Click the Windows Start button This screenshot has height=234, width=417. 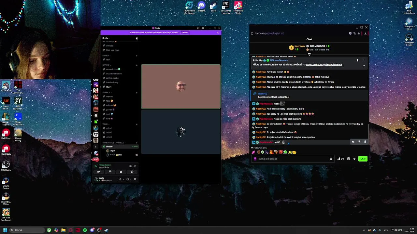(5, 230)
